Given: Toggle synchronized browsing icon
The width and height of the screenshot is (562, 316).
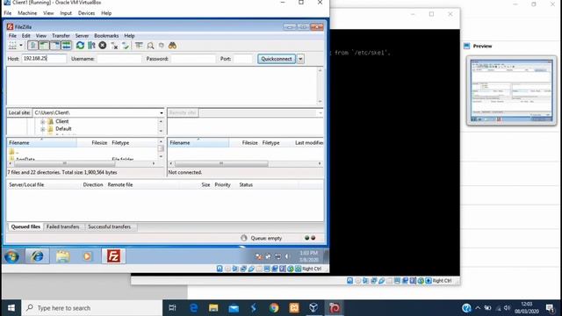Looking at the screenshot, I should [162, 46].
